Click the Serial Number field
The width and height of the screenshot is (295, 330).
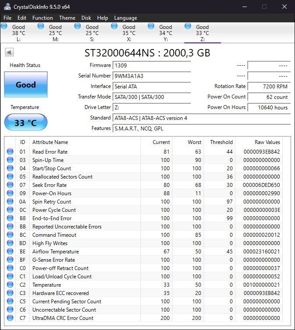click(x=151, y=76)
